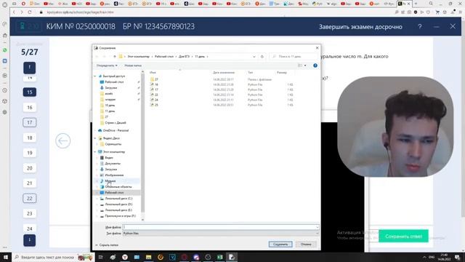Click the Новая папка button
The image size is (465, 262).
[x=133, y=65]
